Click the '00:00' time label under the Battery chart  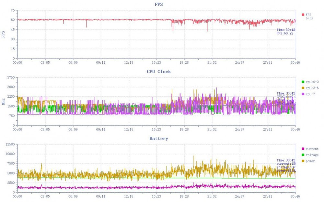click(x=17, y=196)
